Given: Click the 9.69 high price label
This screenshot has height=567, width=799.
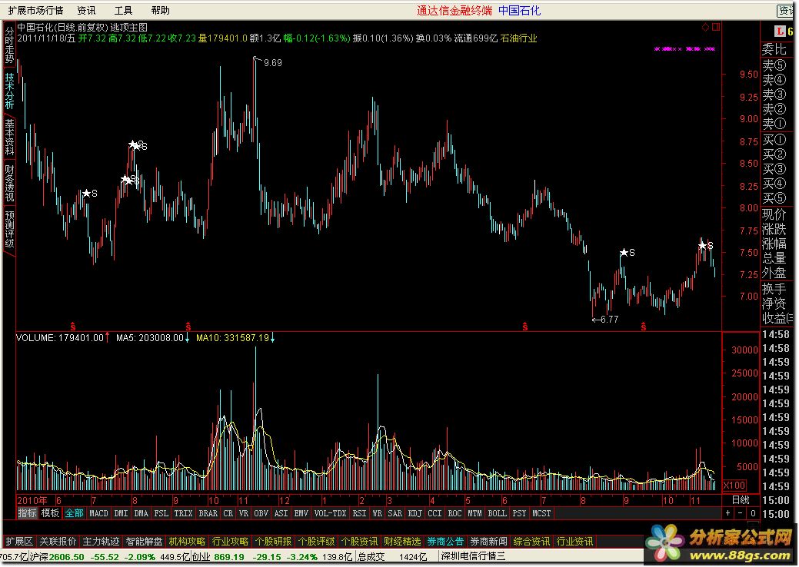Looking at the screenshot, I should (273, 62).
